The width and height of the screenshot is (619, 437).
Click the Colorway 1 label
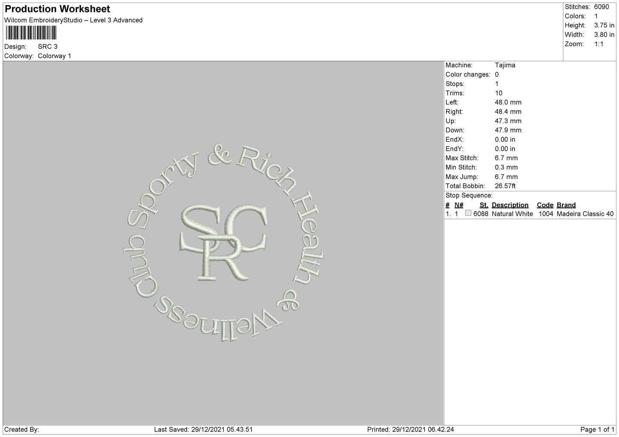[x=54, y=56]
